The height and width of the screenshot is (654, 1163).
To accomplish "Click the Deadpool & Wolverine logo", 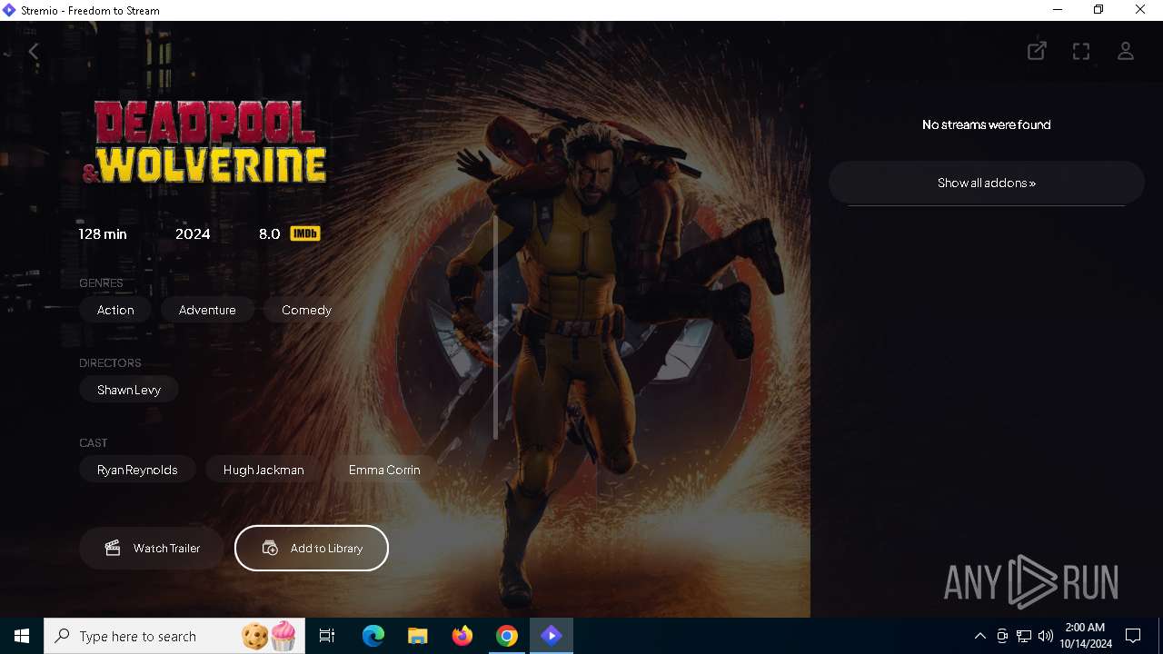I will point(205,142).
